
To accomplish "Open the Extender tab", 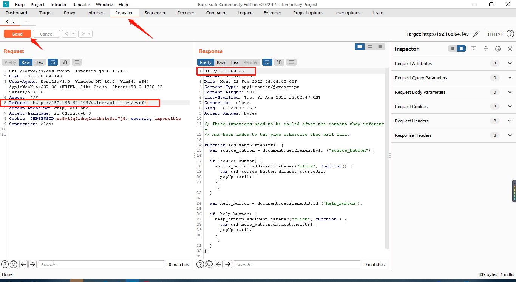I will [272, 13].
